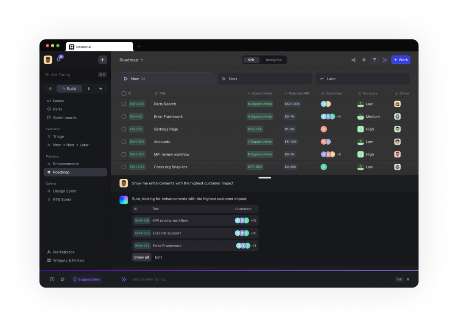Check the Accounts row checkbox
Image resolution: width=458 pixels, height=327 pixels.
click(123, 142)
